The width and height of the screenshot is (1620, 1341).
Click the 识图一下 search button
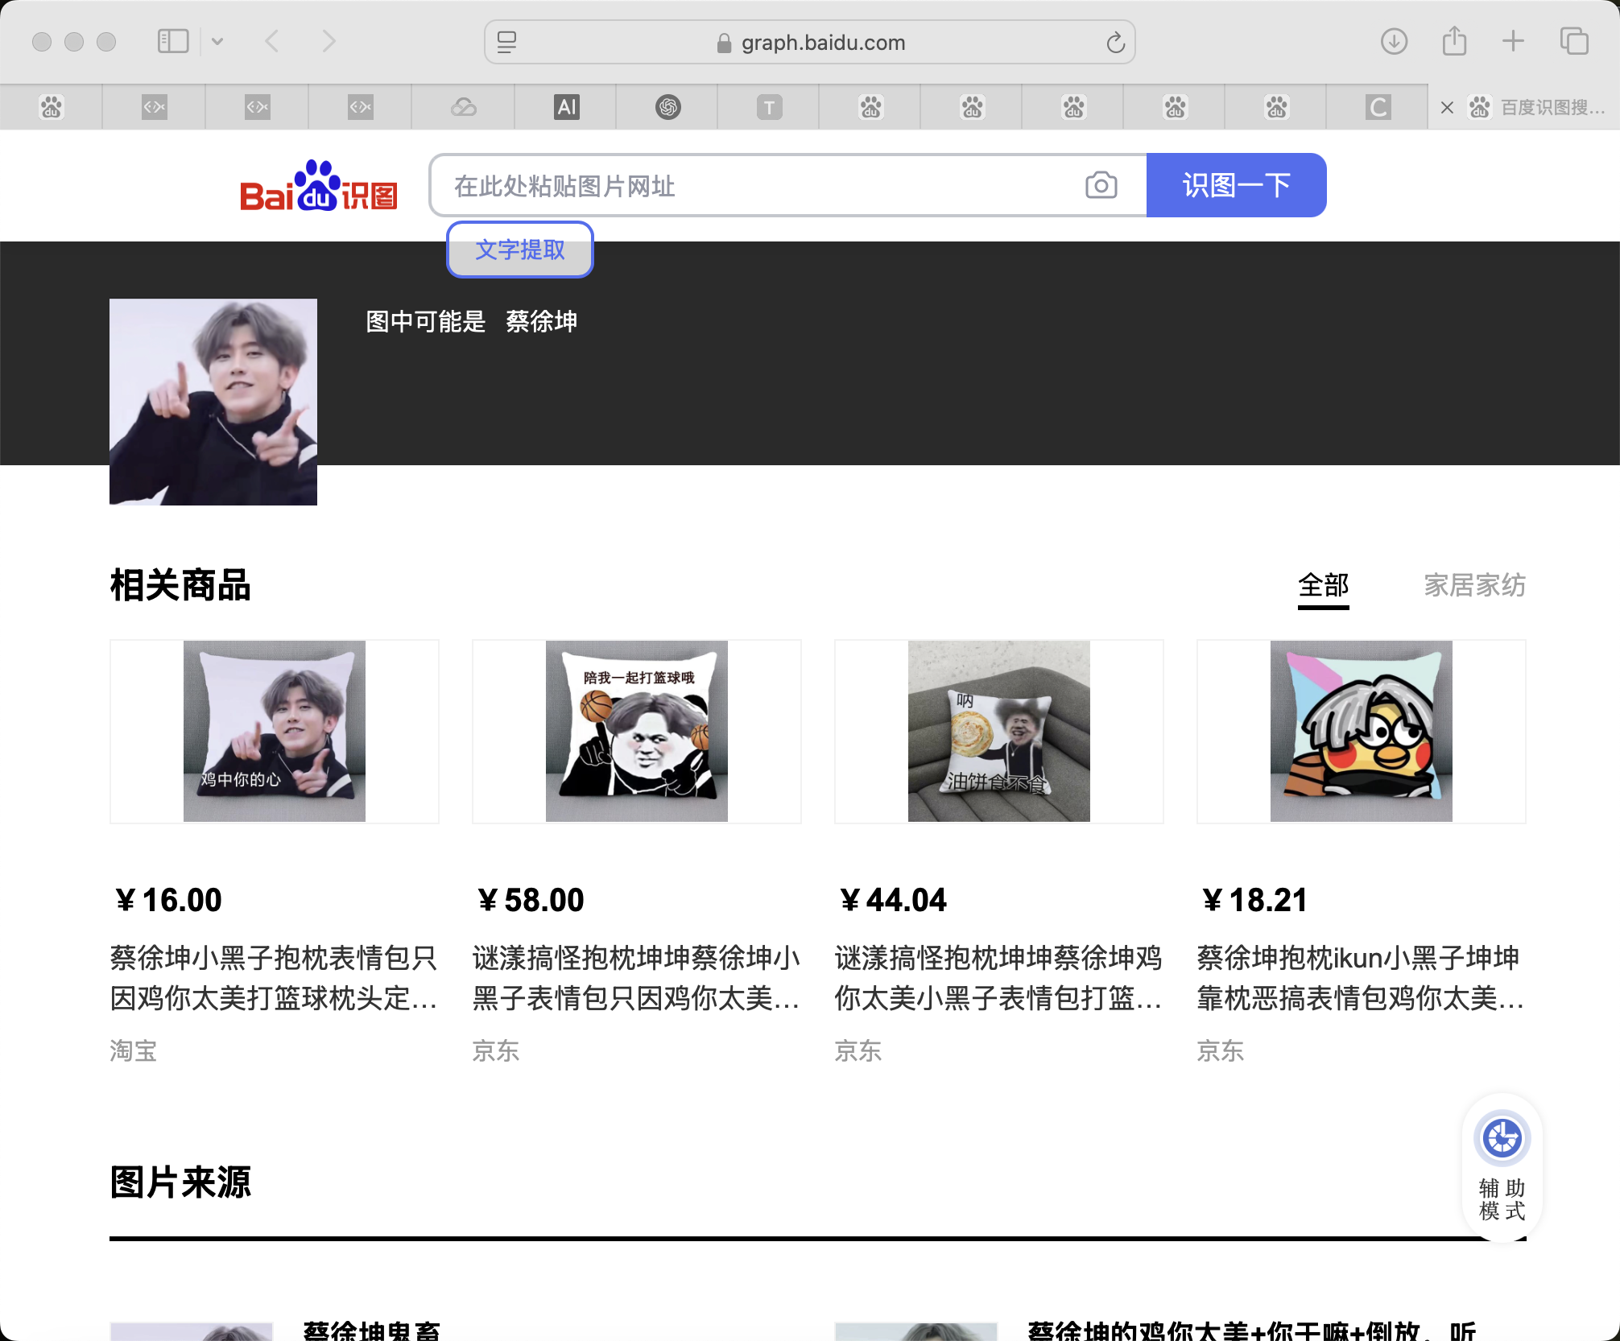click(x=1236, y=185)
